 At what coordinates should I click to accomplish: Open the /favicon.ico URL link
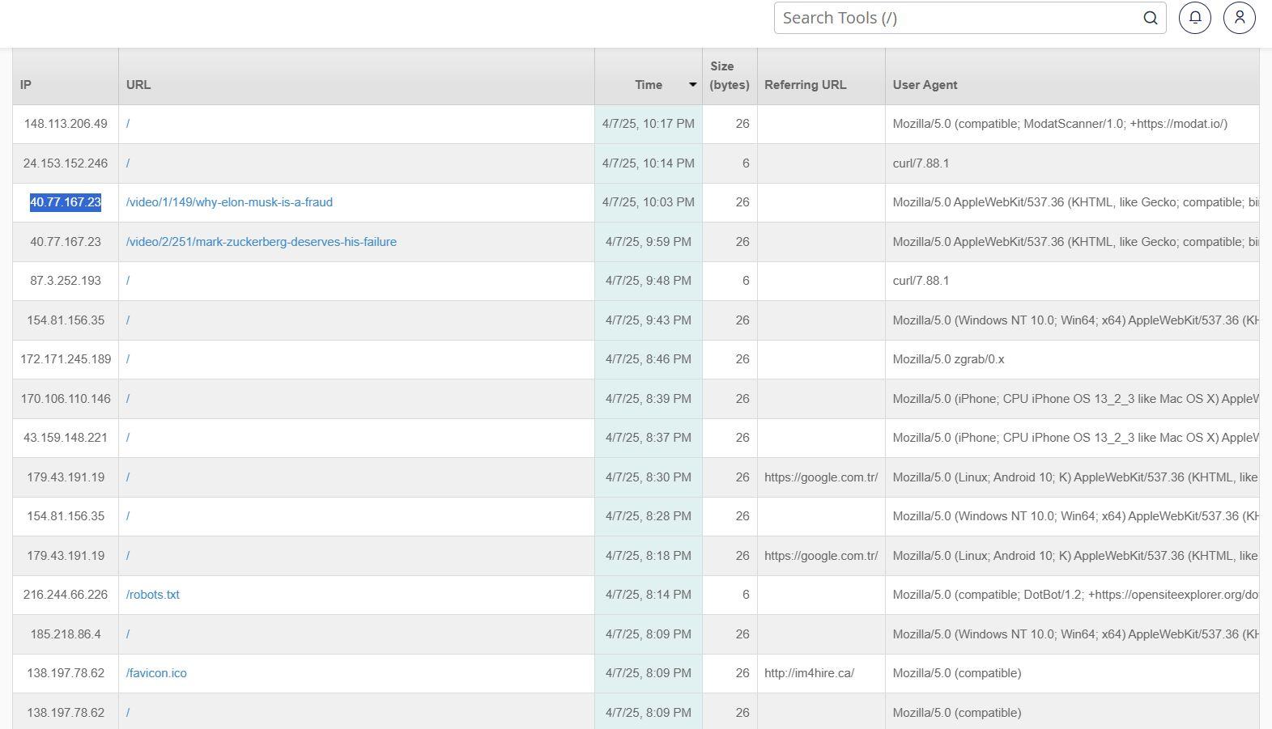(x=156, y=673)
